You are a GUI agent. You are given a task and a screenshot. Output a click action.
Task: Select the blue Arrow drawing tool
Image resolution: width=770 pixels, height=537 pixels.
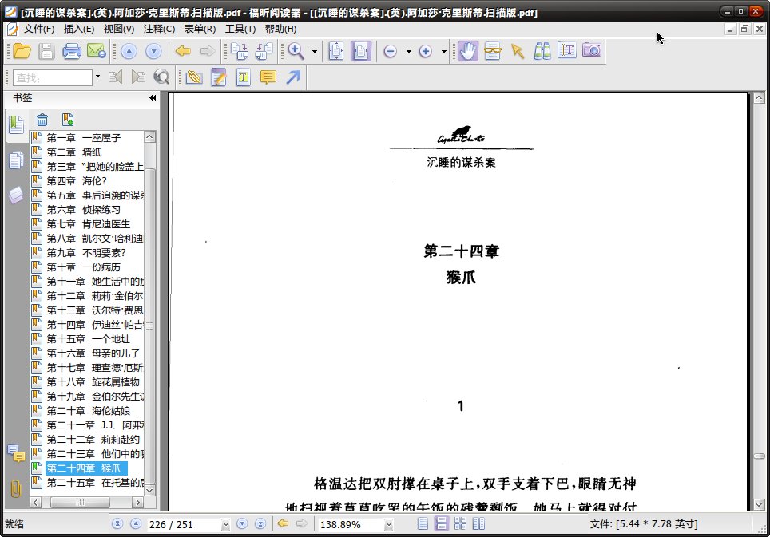[292, 77]
